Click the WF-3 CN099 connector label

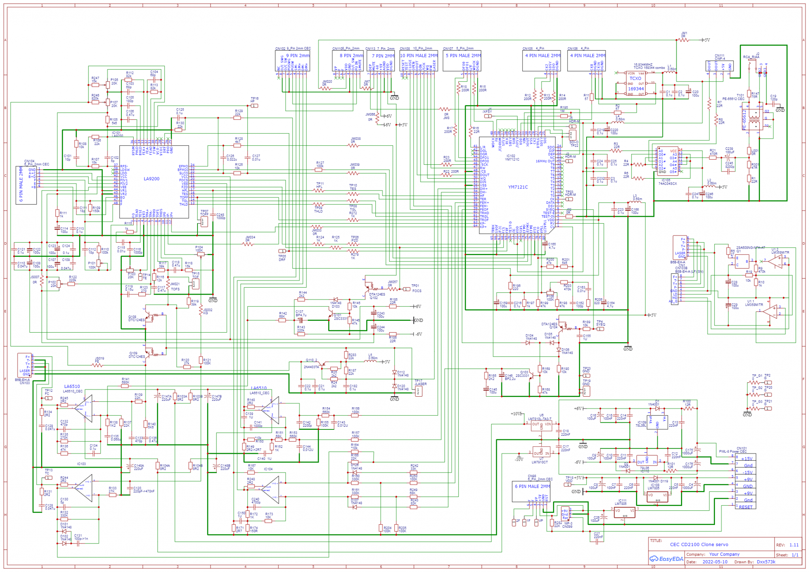(x=567, y=525)
